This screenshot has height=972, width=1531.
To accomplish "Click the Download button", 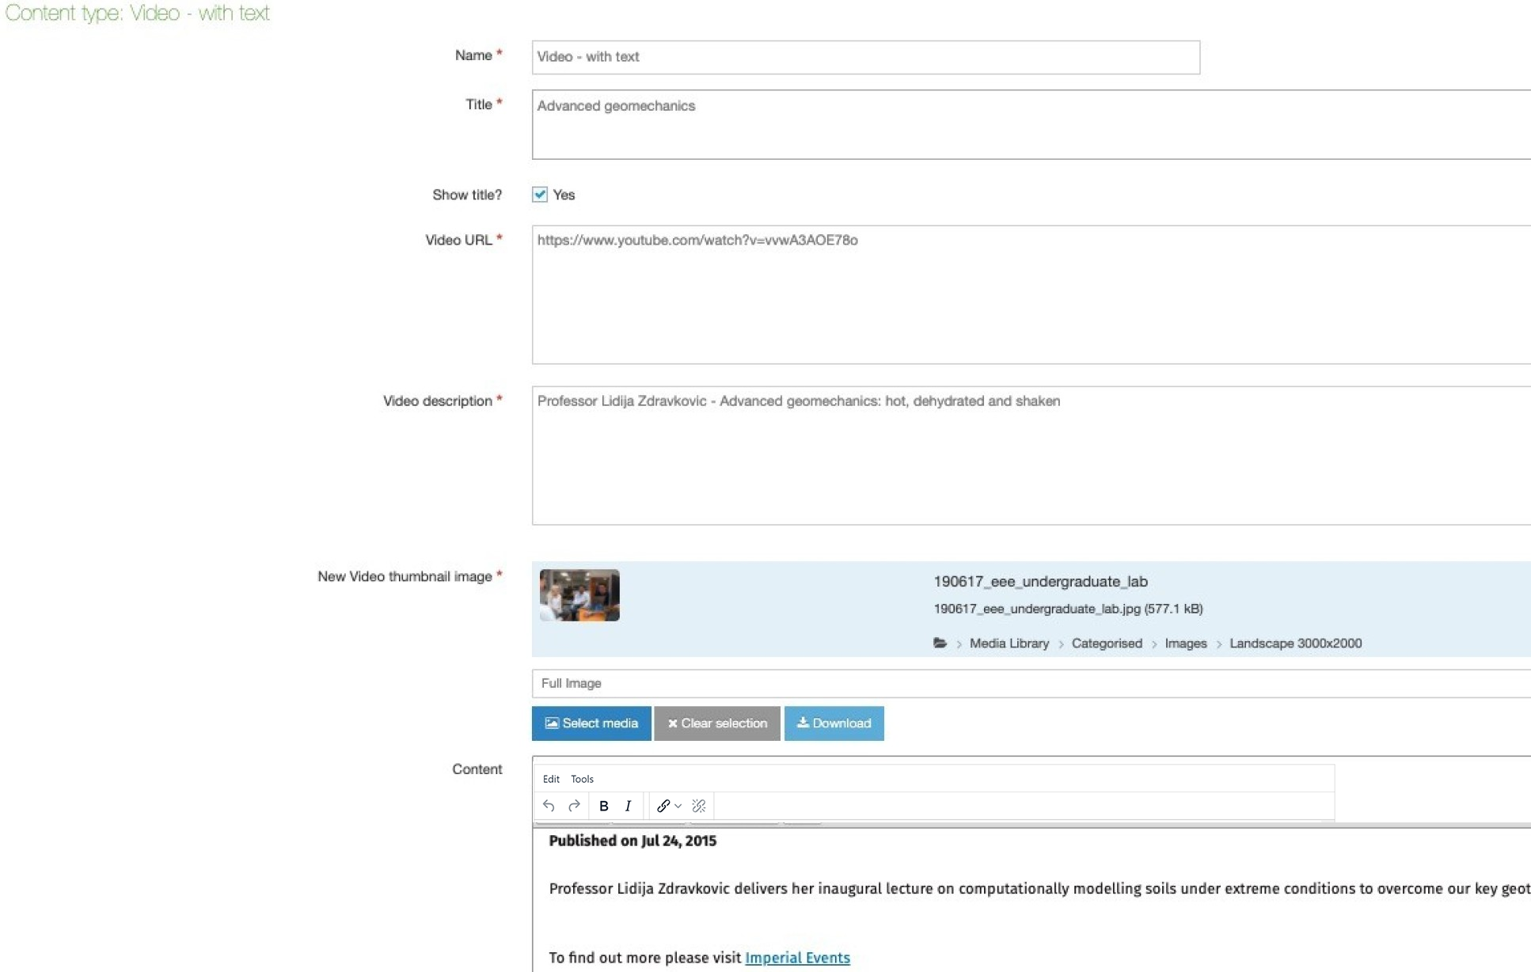I will (834, 723).
